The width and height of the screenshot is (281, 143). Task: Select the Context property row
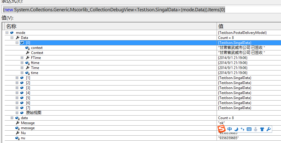[x=37, y=53]
